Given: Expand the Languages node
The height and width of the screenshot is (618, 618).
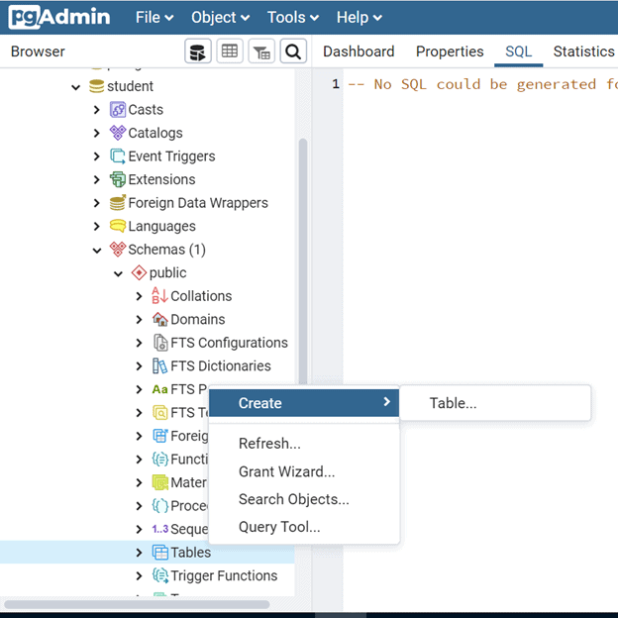Looking at the screenshot, I should point(97,226).
